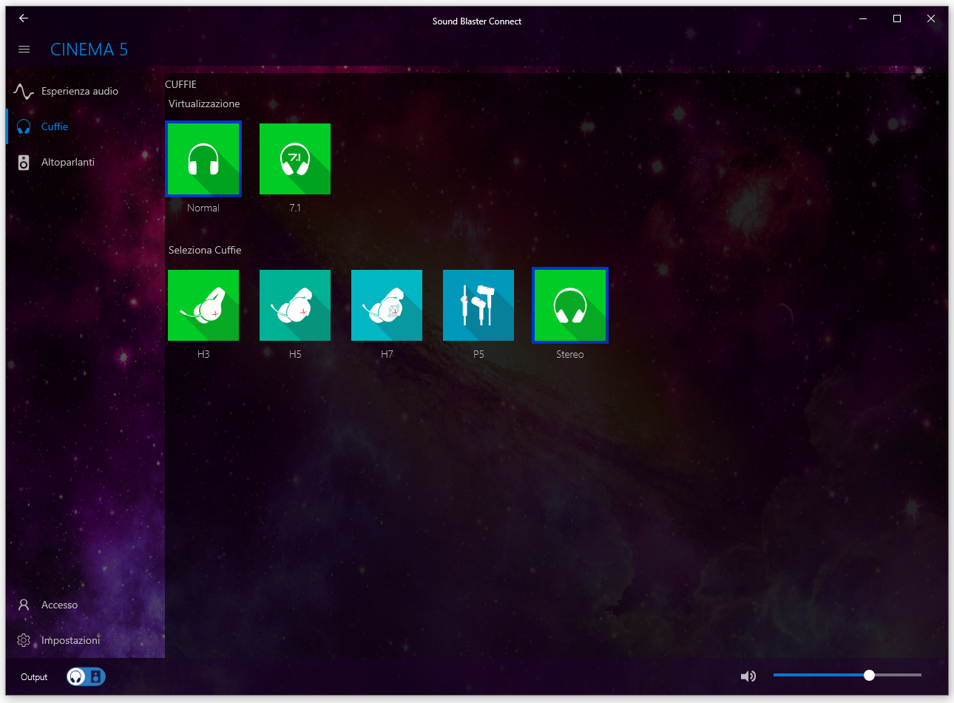Click the Output label text
Screen dimensions: 954x703
[x=34, y=677]
